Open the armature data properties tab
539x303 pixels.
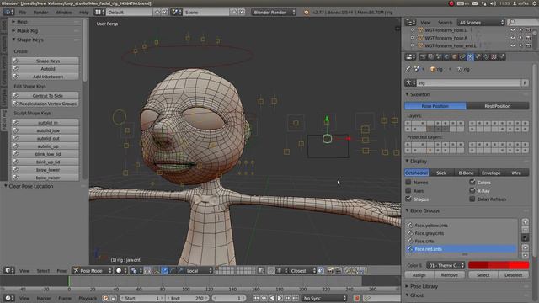pos(470,57)
